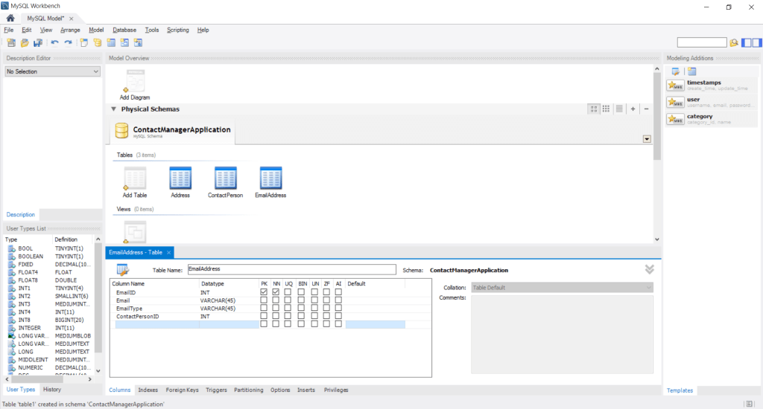Open the Home screen tab icon
Screen dimensions: 763x409
click(10, 18)
